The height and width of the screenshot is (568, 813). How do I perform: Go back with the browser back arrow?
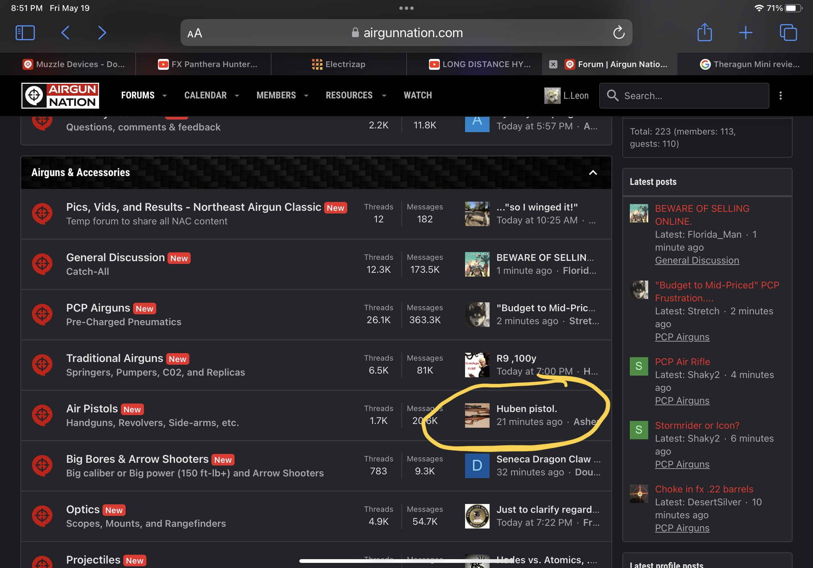(x=65, y=33)
